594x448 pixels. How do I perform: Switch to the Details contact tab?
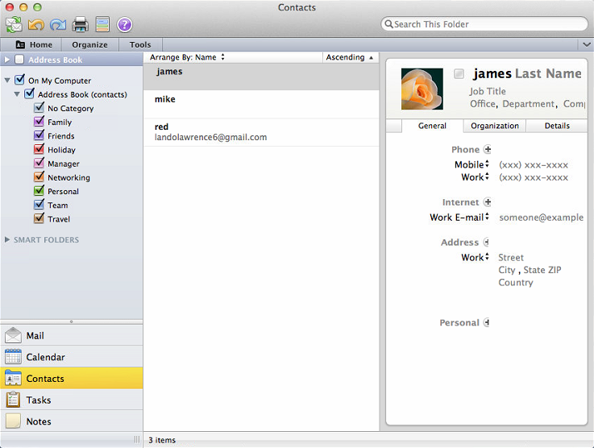(557, 126)
